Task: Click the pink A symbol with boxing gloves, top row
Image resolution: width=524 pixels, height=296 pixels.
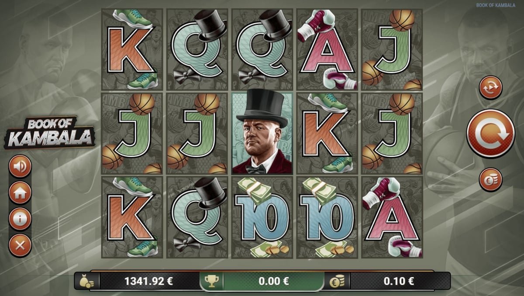Action: tap(327, 49)
